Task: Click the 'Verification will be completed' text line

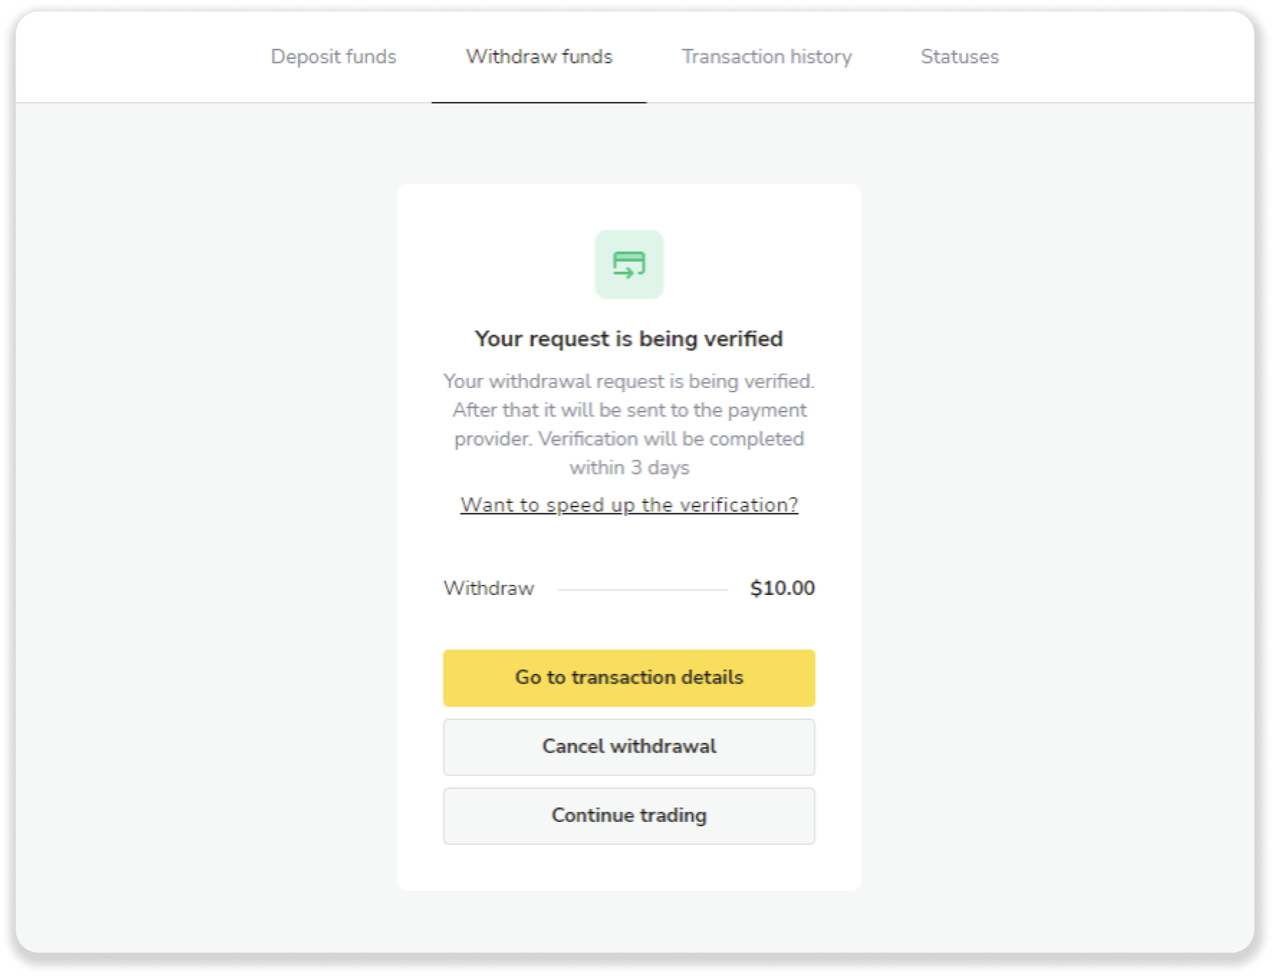Action: pos(671,439)
